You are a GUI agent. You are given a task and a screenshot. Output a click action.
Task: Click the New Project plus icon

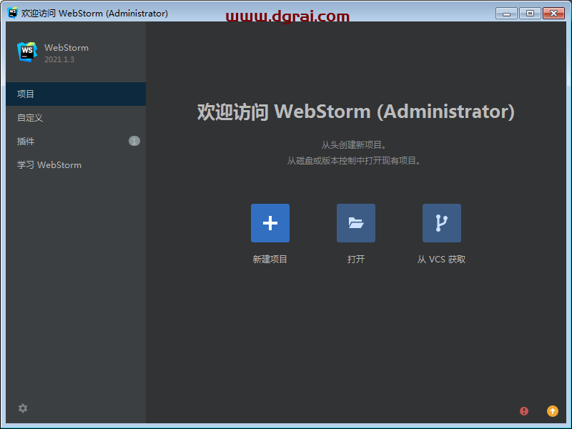click(270, 223)
